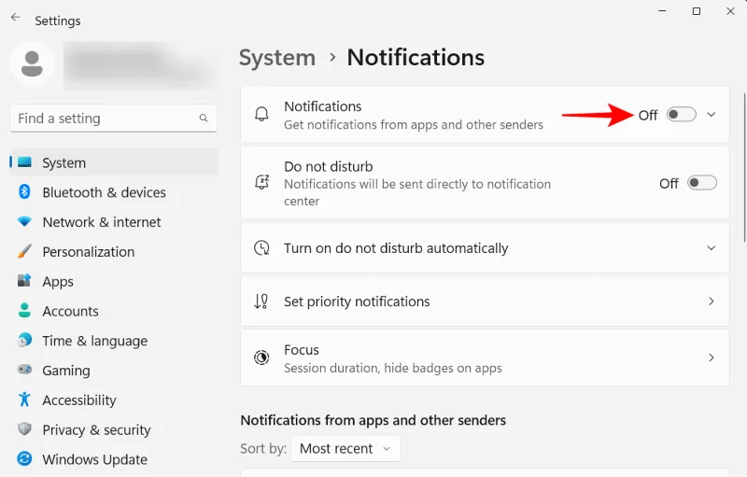Maximize the Settings window

pyautogui.click(x=697, y=11)
